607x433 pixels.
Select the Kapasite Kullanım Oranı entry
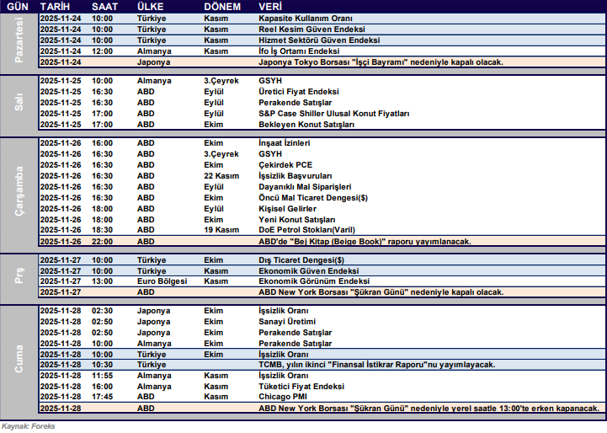[x=306, y=18]
